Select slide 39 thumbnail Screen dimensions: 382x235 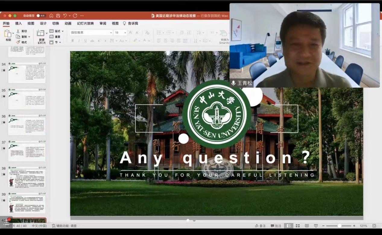pos(27,203)
